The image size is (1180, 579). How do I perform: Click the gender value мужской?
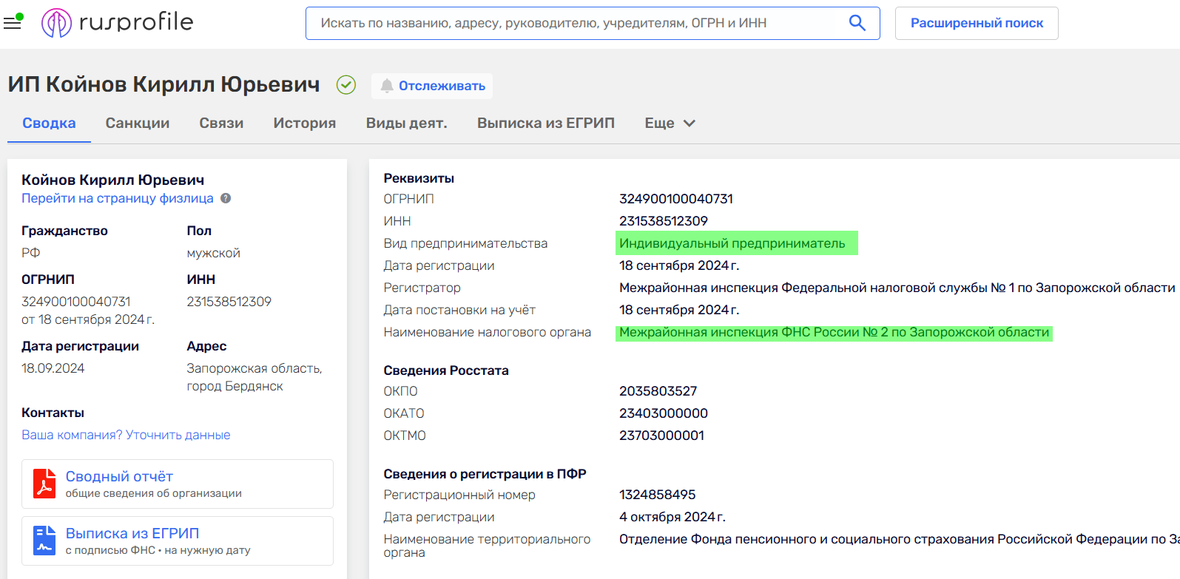(214, 253)
